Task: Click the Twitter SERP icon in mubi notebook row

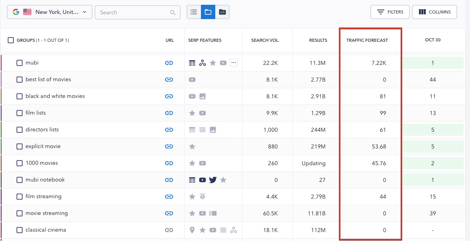Action: coord(213,180)
